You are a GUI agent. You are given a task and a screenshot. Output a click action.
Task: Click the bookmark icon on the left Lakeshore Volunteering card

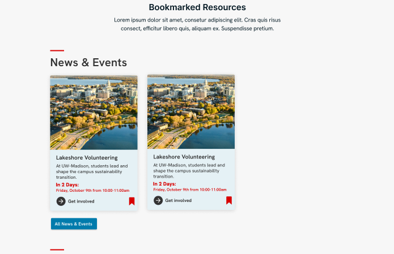pos(132,201)
